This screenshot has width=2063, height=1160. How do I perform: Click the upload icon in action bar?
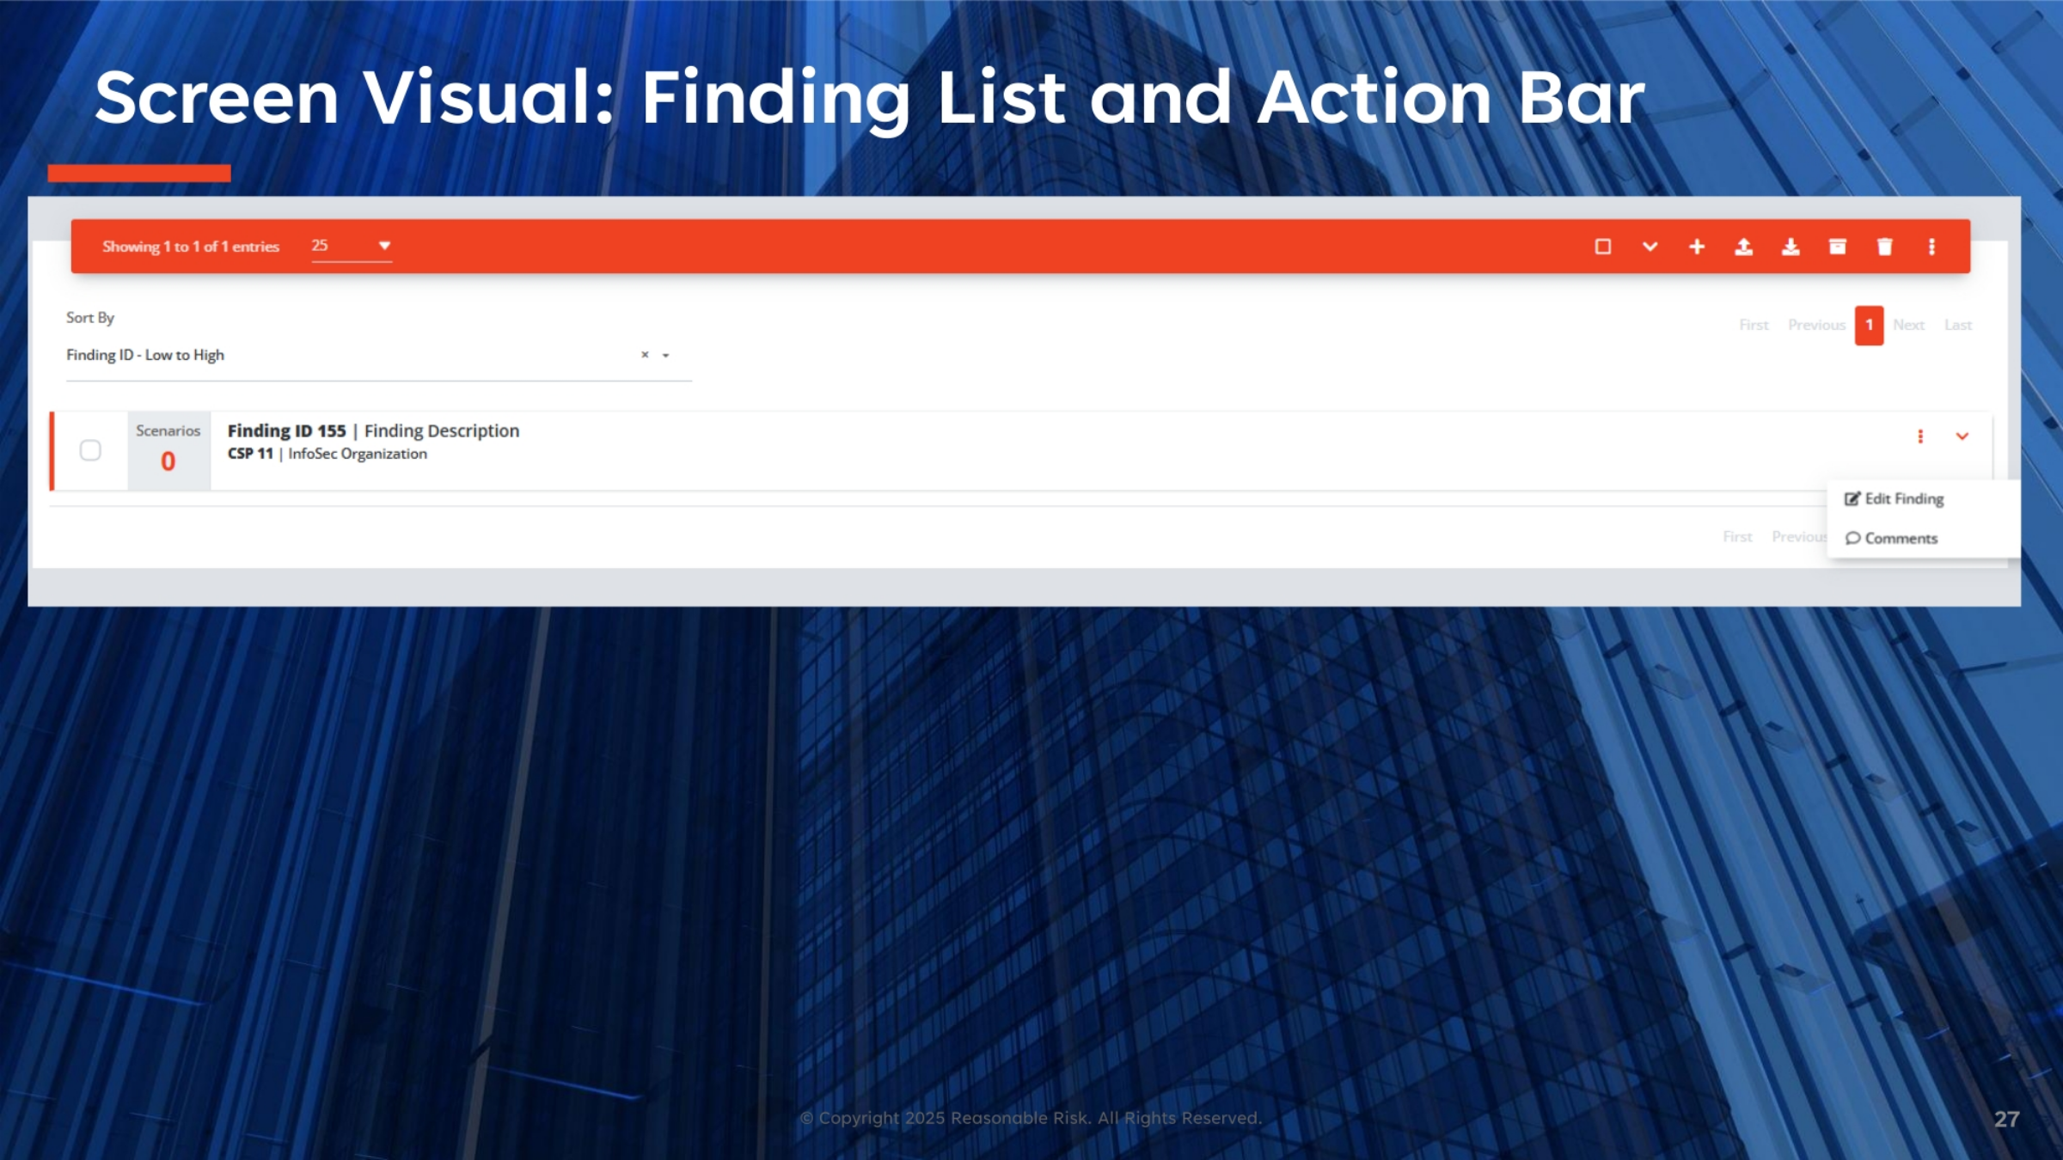click(x=1743, y=247)
